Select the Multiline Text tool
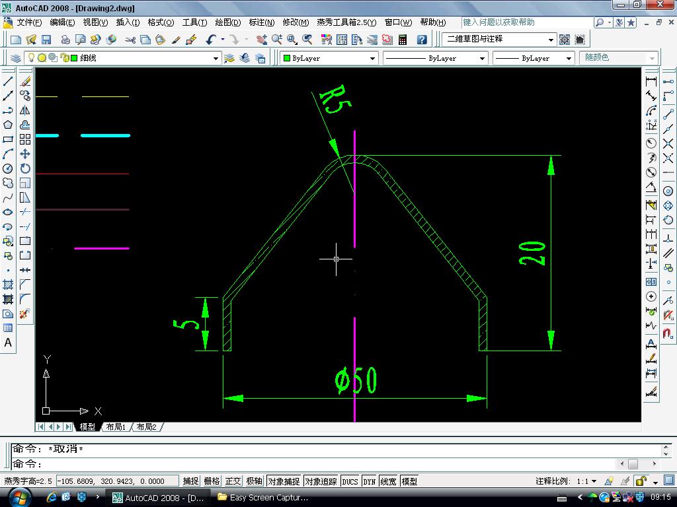The width and height of the screenshot is (677, 507). click(x=8, y=343)
